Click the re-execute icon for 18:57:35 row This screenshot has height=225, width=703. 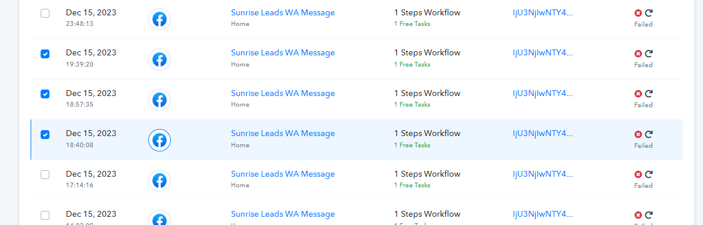pos(648,94)
